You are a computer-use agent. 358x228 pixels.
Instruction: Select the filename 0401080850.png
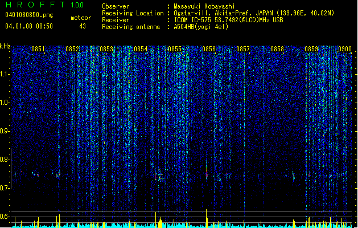[x=29, y=15]
